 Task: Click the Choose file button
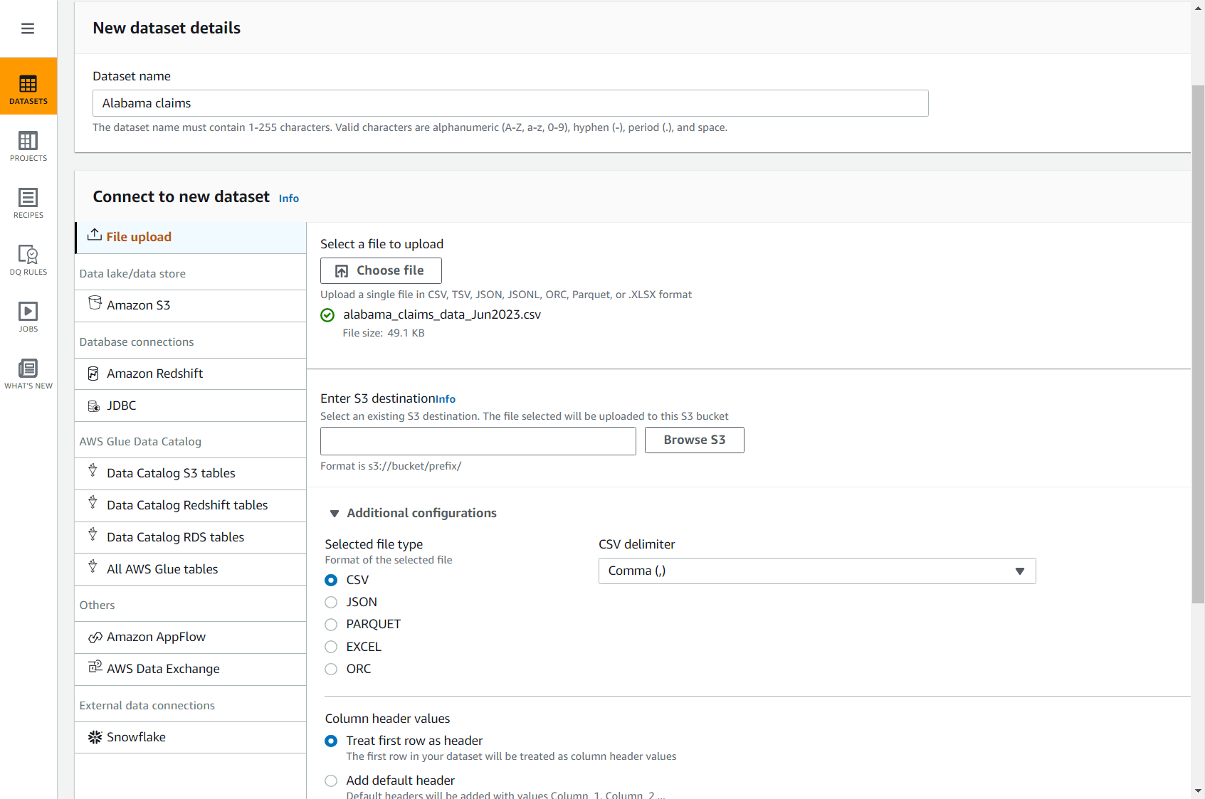(380, 270)
